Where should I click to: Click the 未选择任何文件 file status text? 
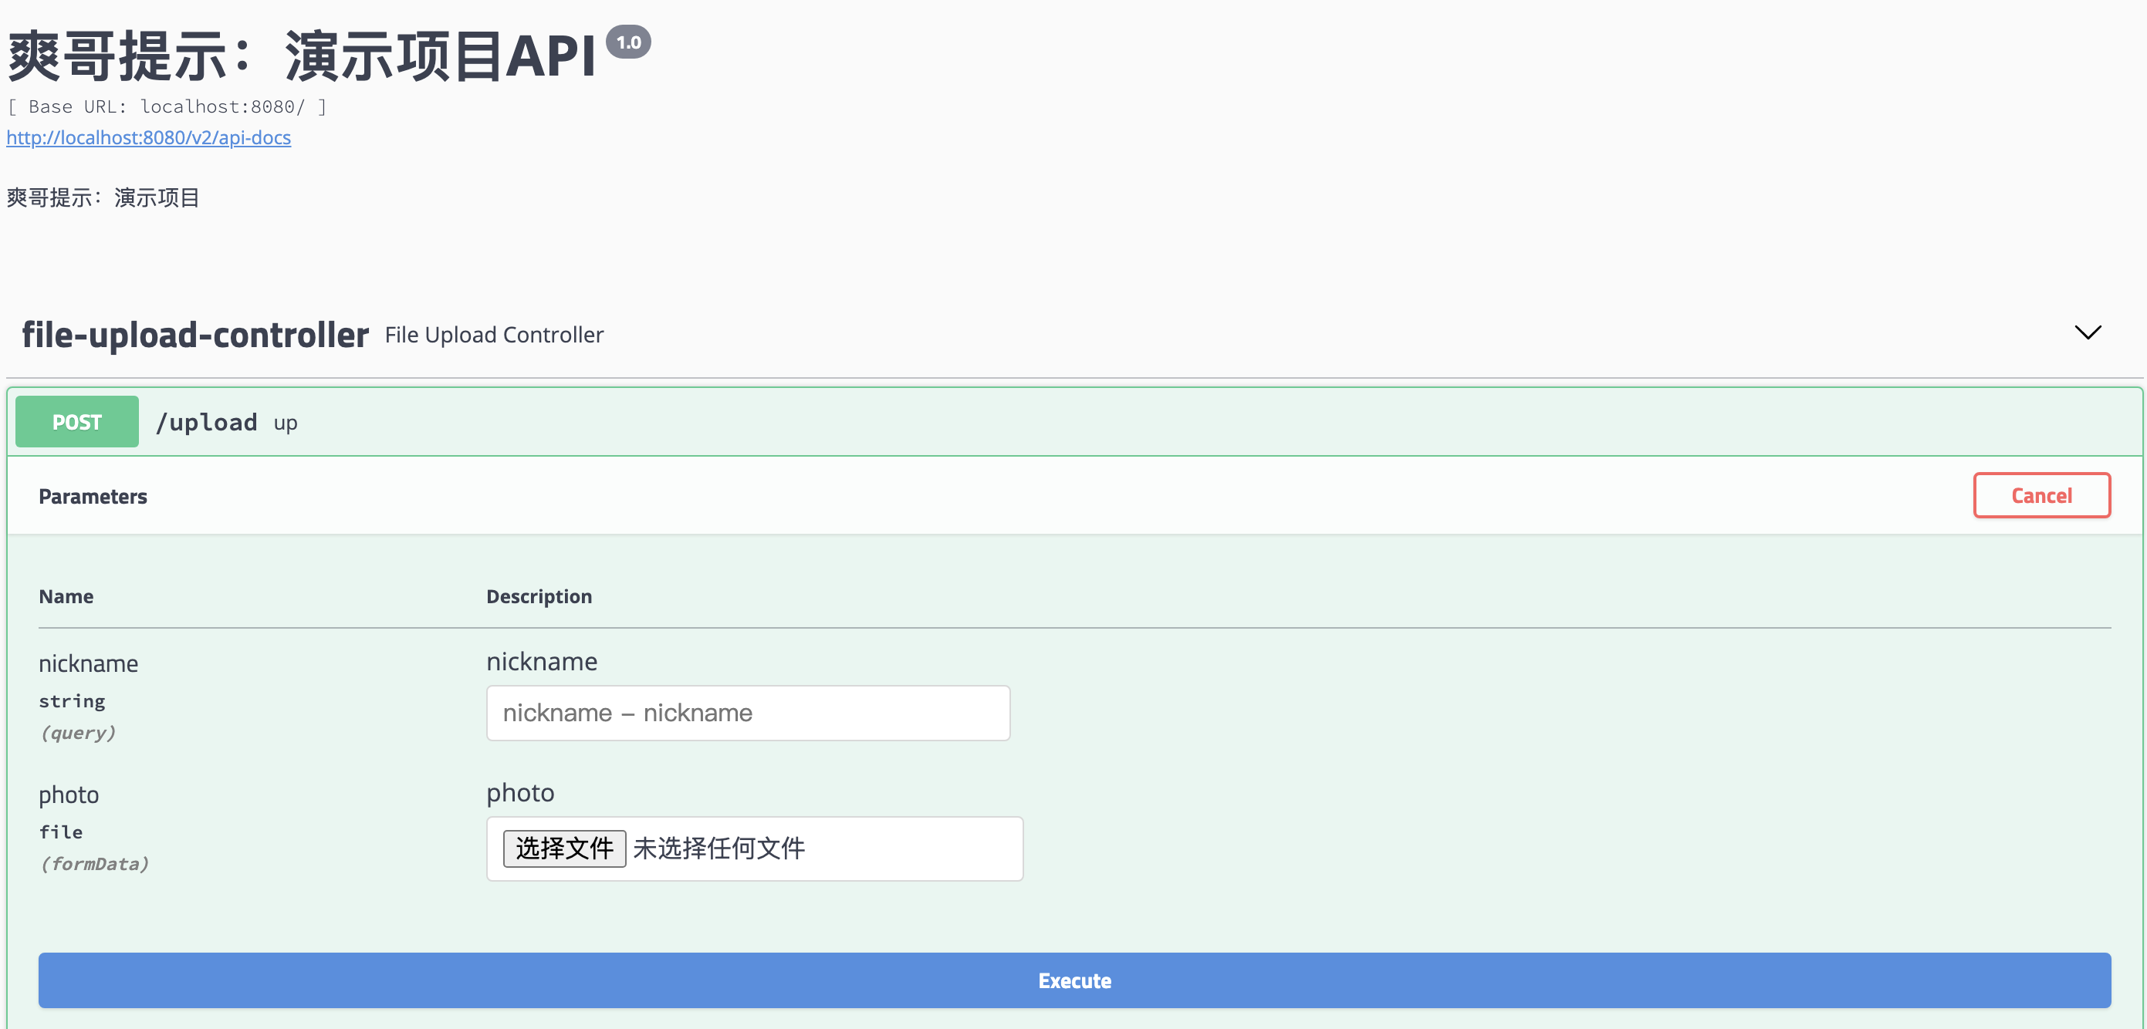718,849
